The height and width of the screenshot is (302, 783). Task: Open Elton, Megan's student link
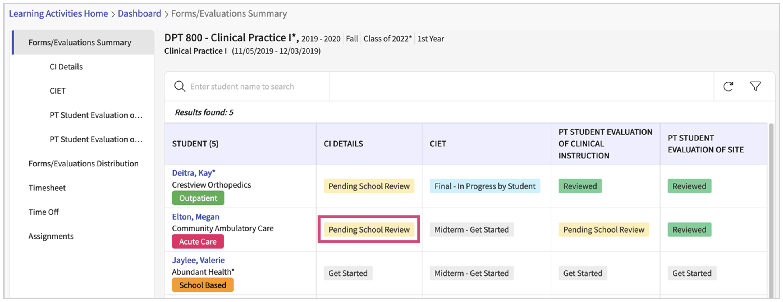point(195,217)
